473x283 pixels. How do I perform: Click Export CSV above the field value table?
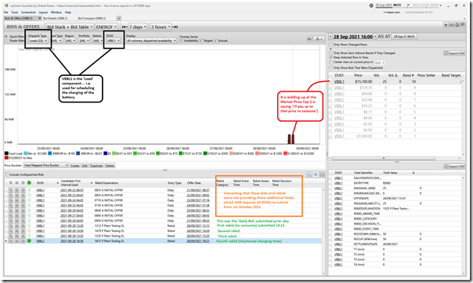coord(454,167)
